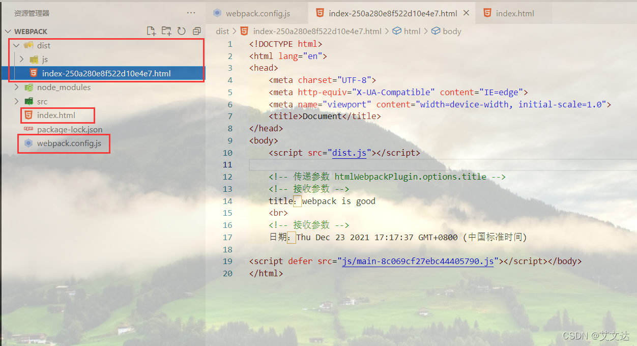Click the X-UA-Compatible meta line
The image size is (637, 346).
pos(398,93)
